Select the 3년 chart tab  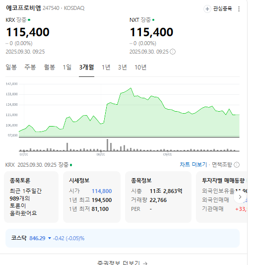coord(123,67)
